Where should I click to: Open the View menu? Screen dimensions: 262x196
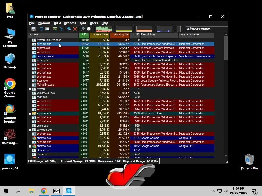pyautogui.click(x=57, y=23)
